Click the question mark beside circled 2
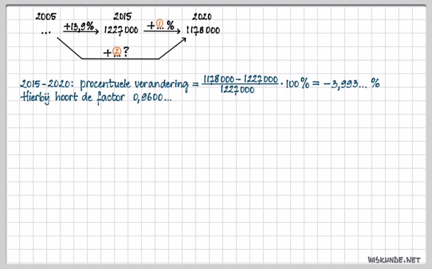 coord(126,52)
